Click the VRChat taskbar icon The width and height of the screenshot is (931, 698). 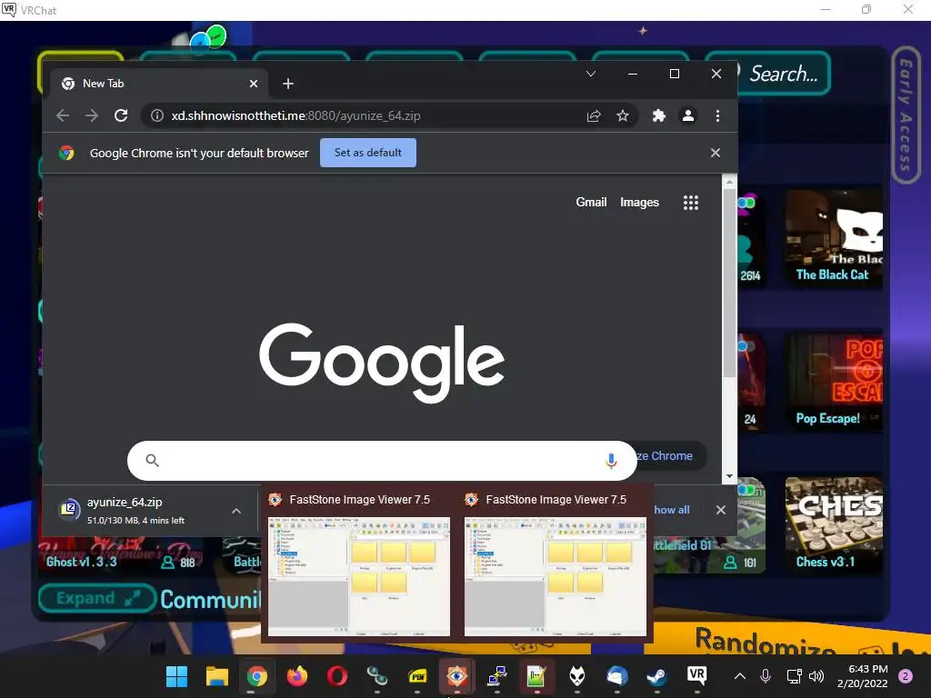pyautogui.click(x=696, y=675)
